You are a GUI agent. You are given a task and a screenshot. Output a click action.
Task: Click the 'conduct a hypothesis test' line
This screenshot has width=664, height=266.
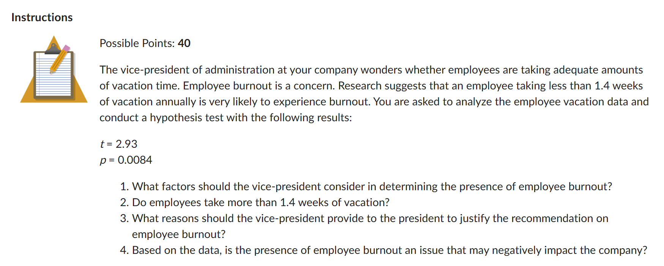pyautogui.click(x=226, y=117)
